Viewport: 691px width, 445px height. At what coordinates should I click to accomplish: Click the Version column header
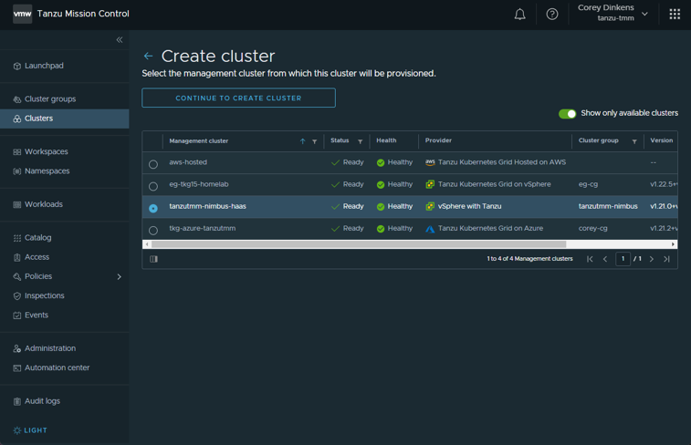coord(662,140)
